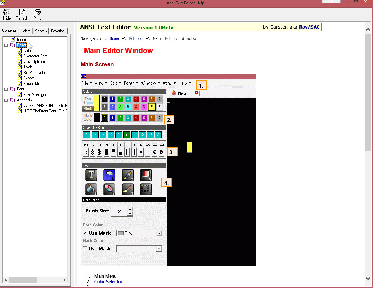373x288 pixels.
Task: Select the Fill bucket tool numbered 5
Action: tap(91, 189)
